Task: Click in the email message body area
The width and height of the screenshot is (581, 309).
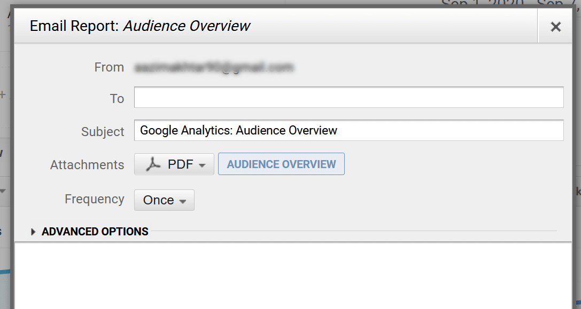Action: [x=292, y=276]
